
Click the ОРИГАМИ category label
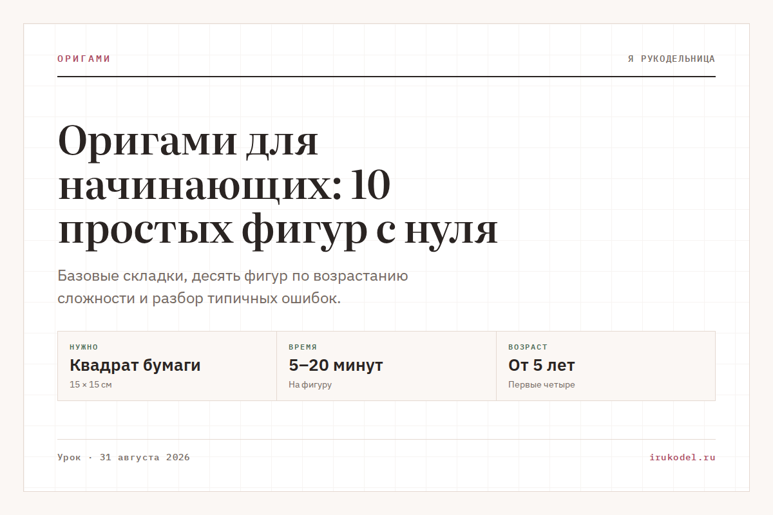tap(84, 59)
